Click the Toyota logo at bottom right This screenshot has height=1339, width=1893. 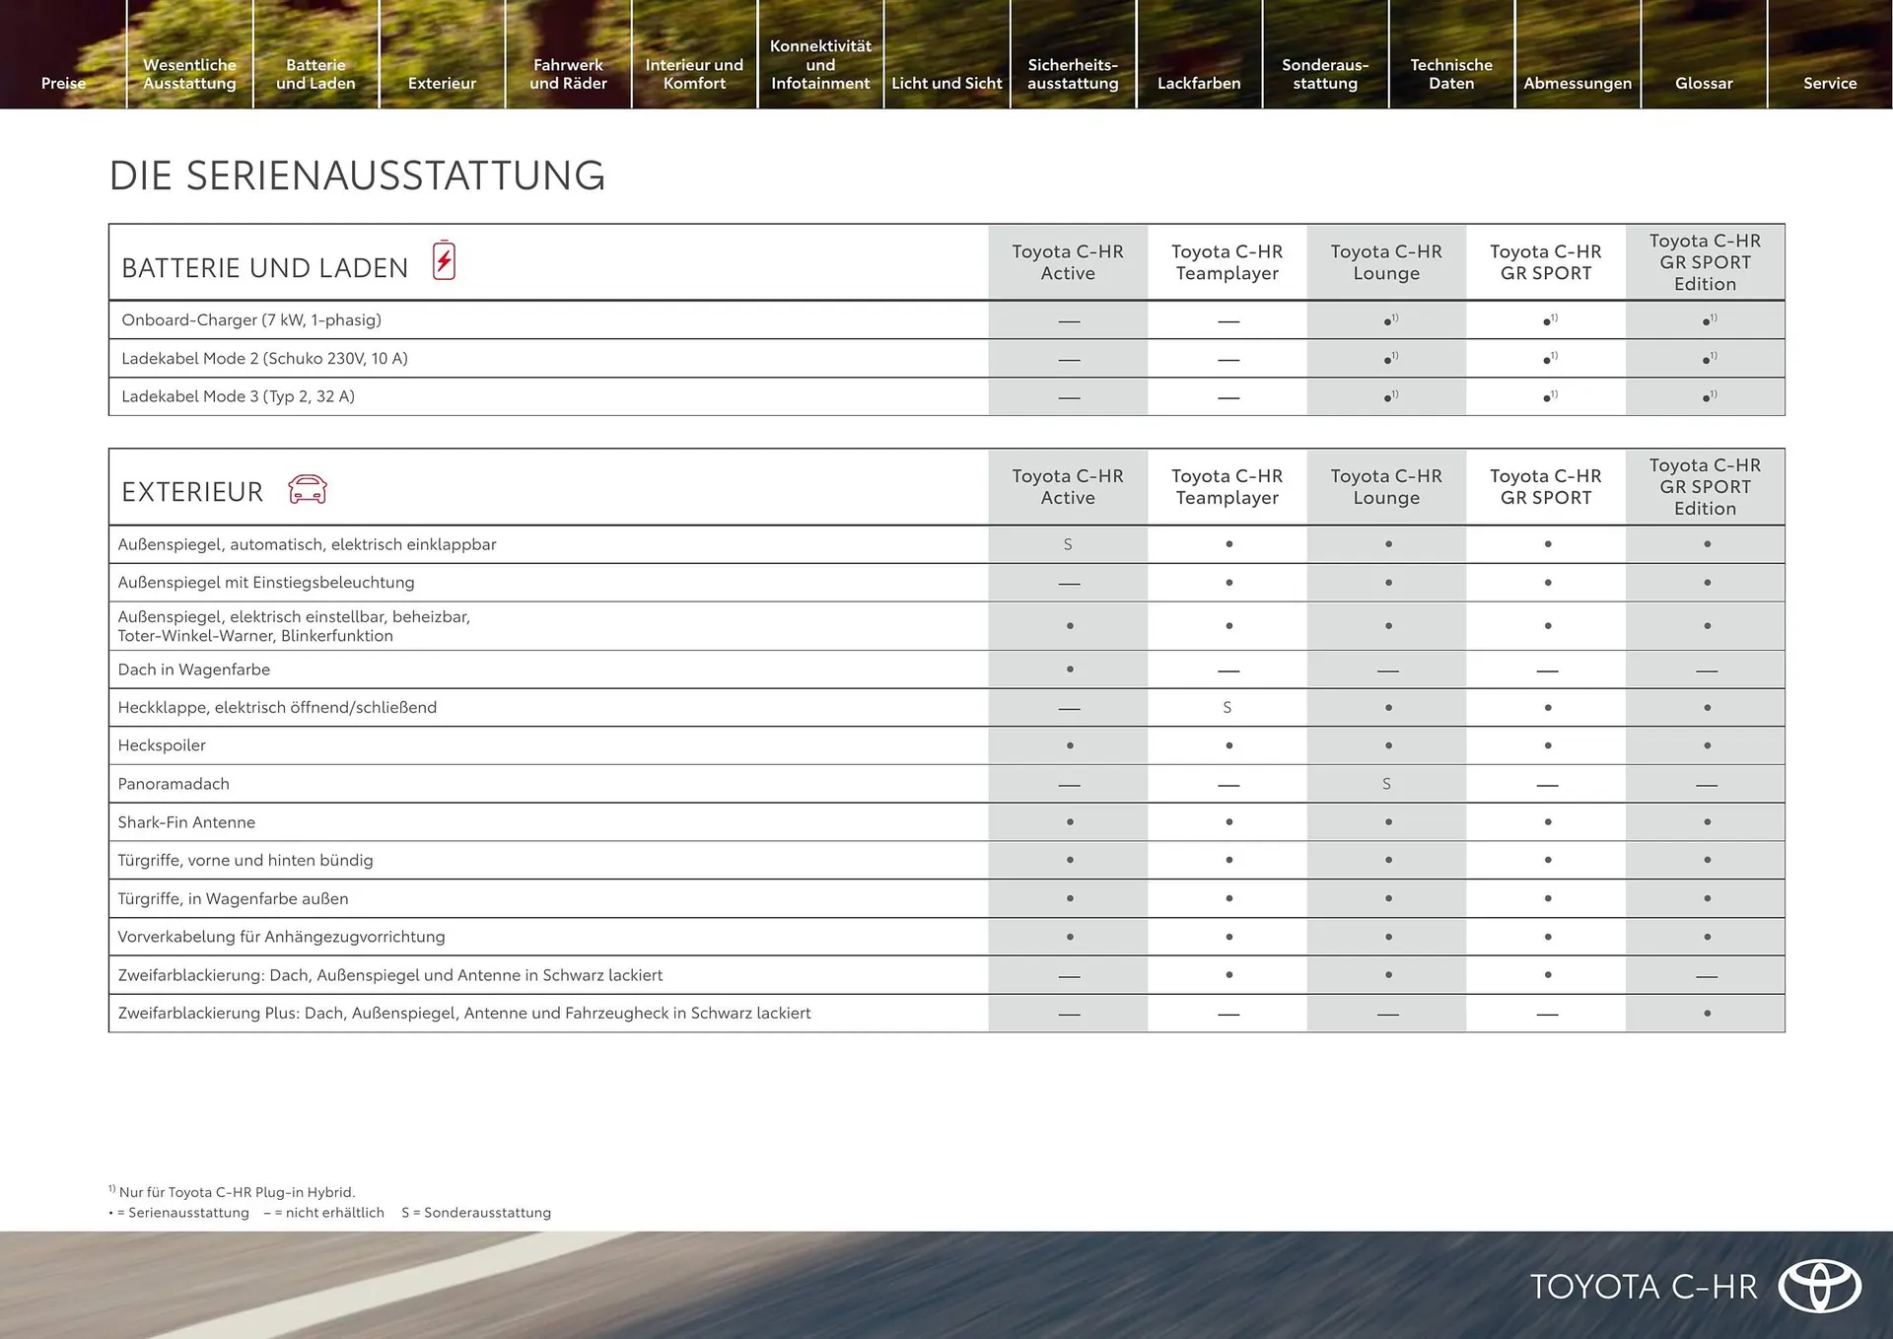click(x=1819, y=1286)
